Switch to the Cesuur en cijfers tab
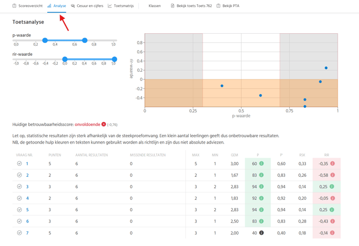The height and width of the screenshot is (246, 359). pos(87,6)
